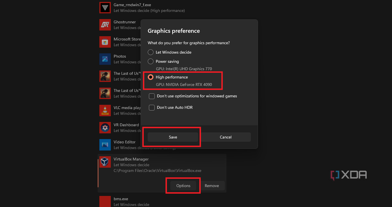Select the Video Editor list entry
This screenshot has width=392, height=207.
(x=162, y=145)
